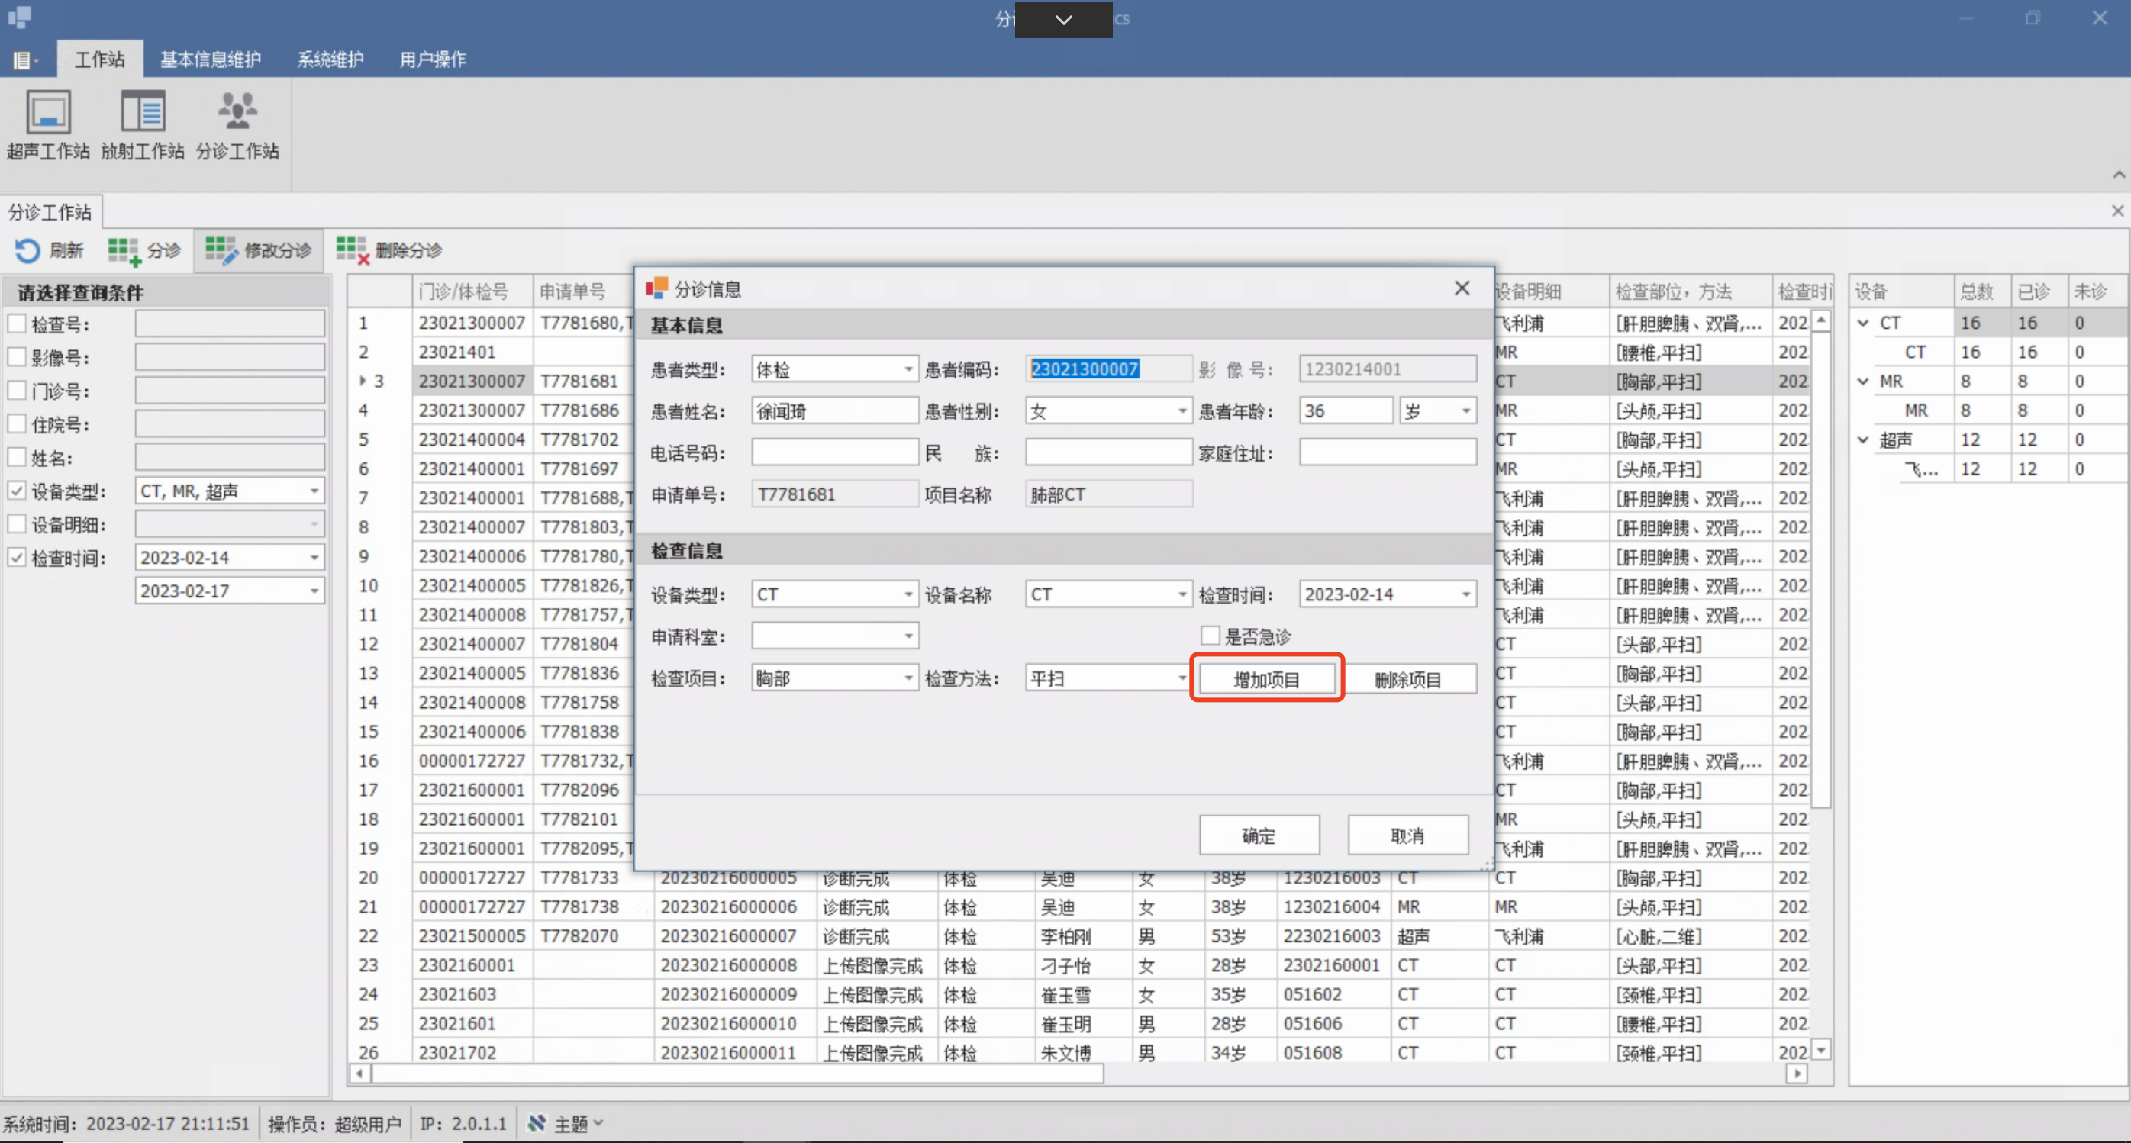The width and height of the screenshot is (2131, 1143).
Task: Switch to the 系统维护 ribbon tab
Action: coord(330,60)
